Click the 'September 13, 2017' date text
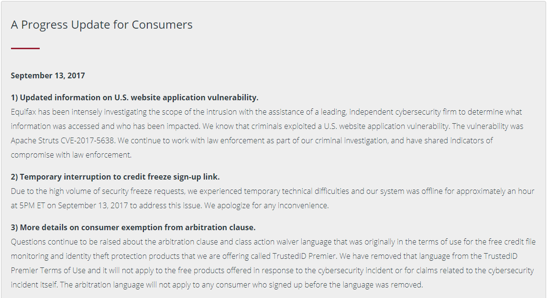549x298 pixels. tap(48, 75)
